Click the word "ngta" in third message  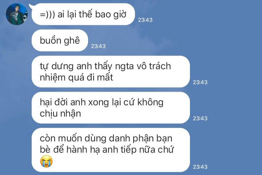click(124, 66)
